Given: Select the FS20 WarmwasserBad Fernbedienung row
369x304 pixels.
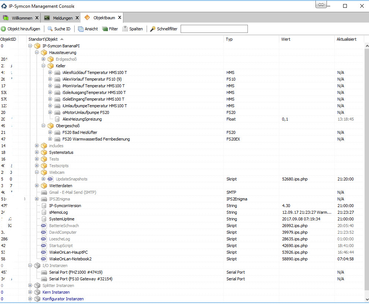Looking at the screenshot, I should 182,139.
